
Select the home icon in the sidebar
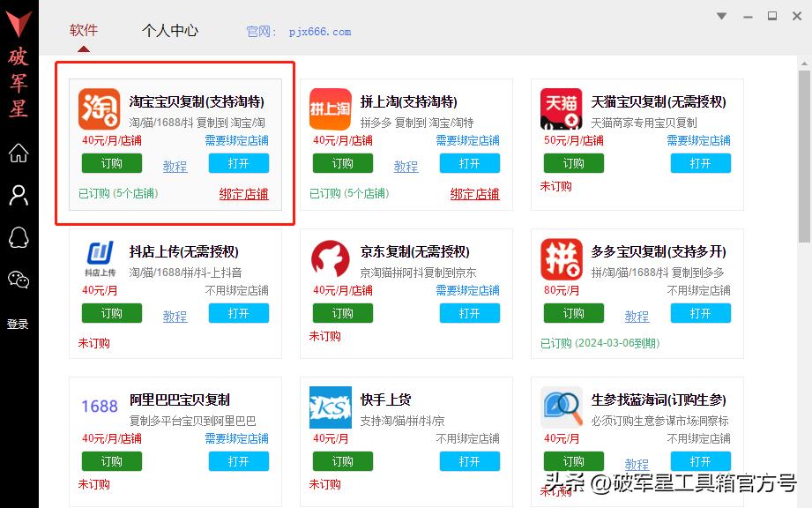pyautogui.click(x=18, y=154)
